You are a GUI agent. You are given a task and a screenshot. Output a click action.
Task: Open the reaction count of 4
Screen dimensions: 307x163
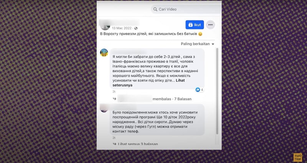coord(202,90)
